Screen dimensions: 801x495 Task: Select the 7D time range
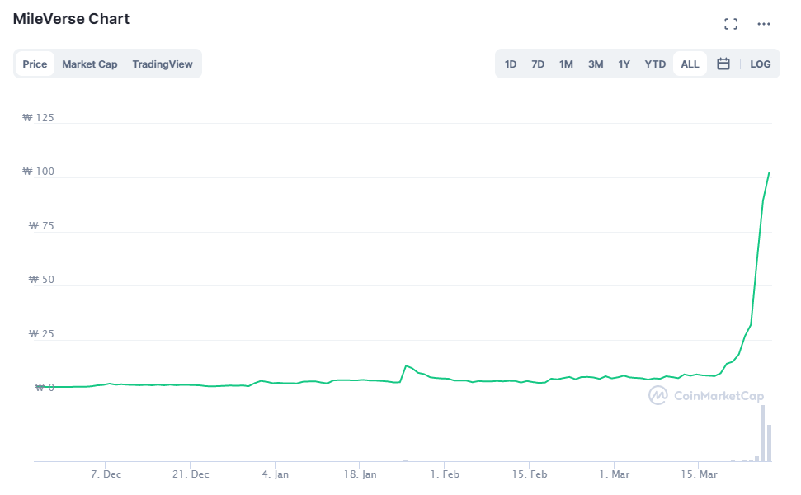[538, 64]
